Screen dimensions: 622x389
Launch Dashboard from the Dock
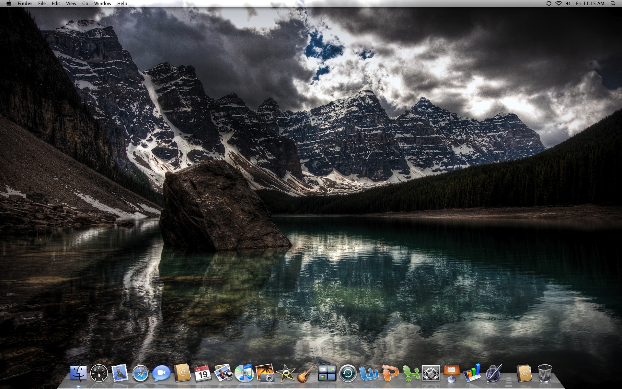99,373
